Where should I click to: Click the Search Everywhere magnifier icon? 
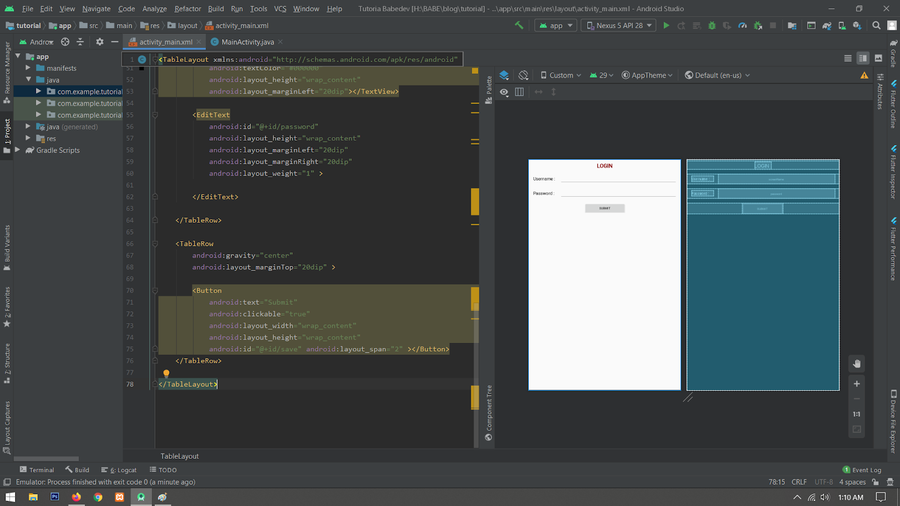pos(876,25)
